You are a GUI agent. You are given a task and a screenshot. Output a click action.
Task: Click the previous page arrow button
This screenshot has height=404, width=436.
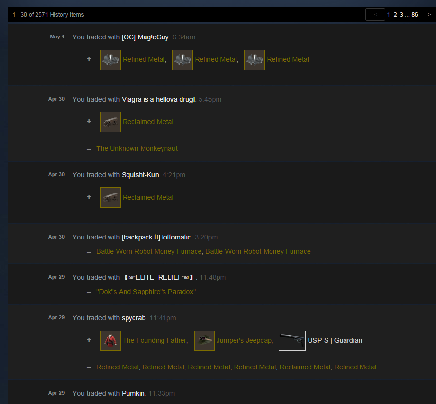tap(375, 15)
